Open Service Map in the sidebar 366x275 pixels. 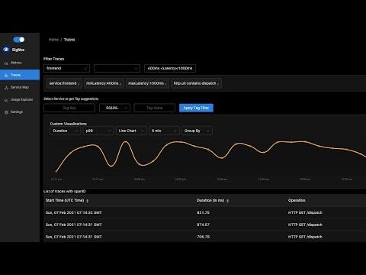tap(19, 87)
